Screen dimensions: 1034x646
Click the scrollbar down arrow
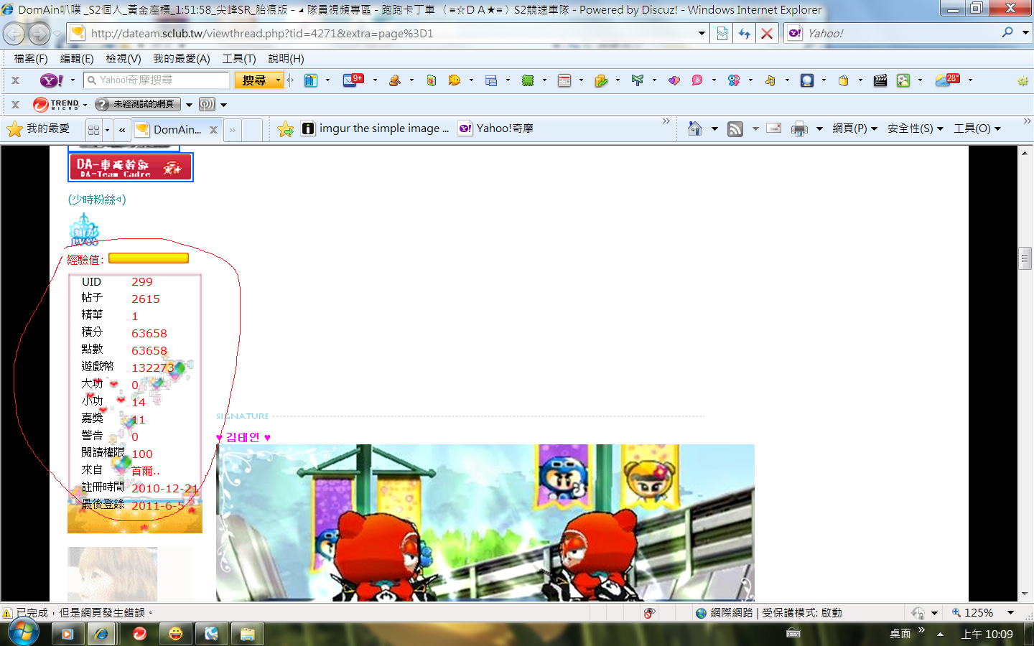point(1025,594)
